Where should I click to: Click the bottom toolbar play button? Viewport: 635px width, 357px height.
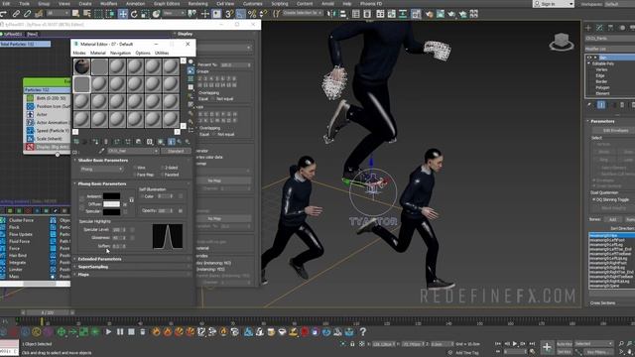point(108,332)
